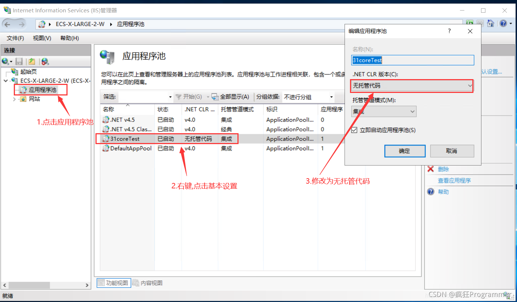Toggle the 立即启动应用程序池 checkbox
This screenshot has height=302, width=517.
point(354,130)
